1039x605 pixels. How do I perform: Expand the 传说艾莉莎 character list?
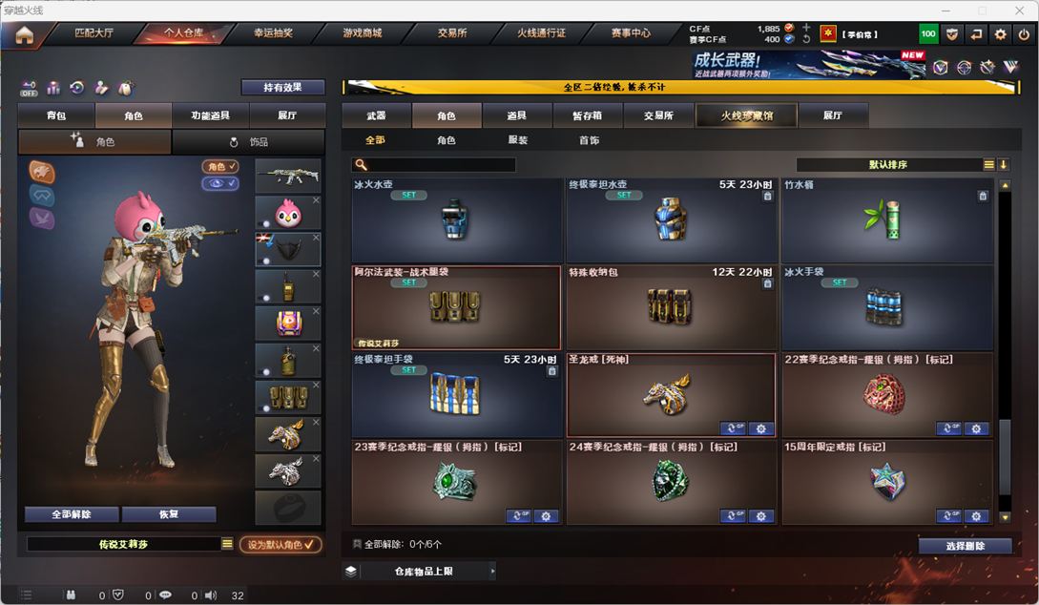(x=227, y=544)
